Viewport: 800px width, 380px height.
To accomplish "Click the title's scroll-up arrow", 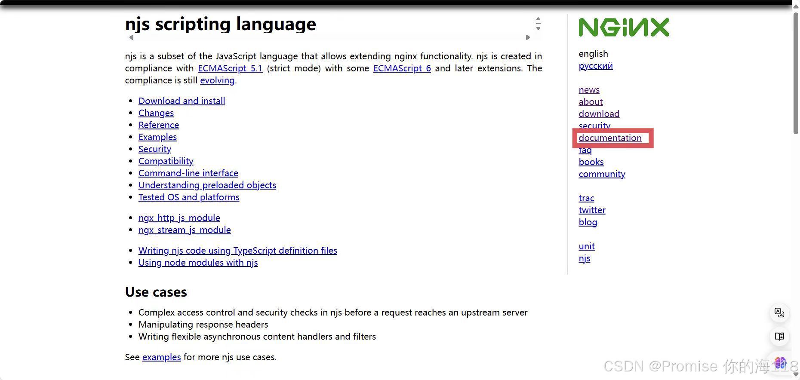I will pos(538,19).
